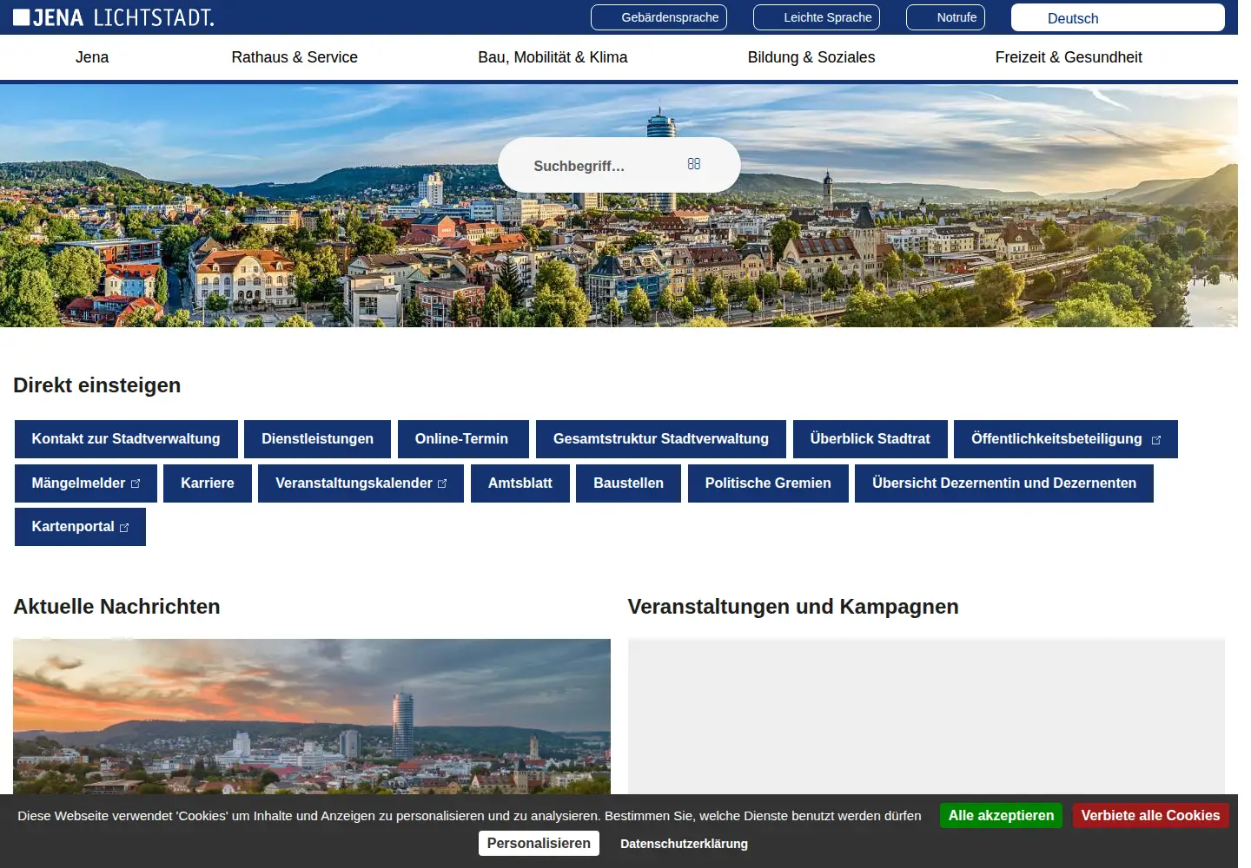Book an Online-Termin
The width and height of the screenshot is (1251, 868).
click(463, 439)
